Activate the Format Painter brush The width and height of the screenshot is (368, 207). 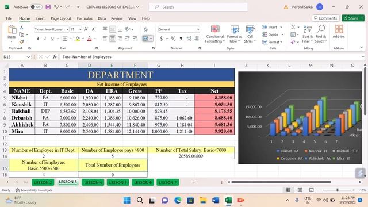point(22,42)
